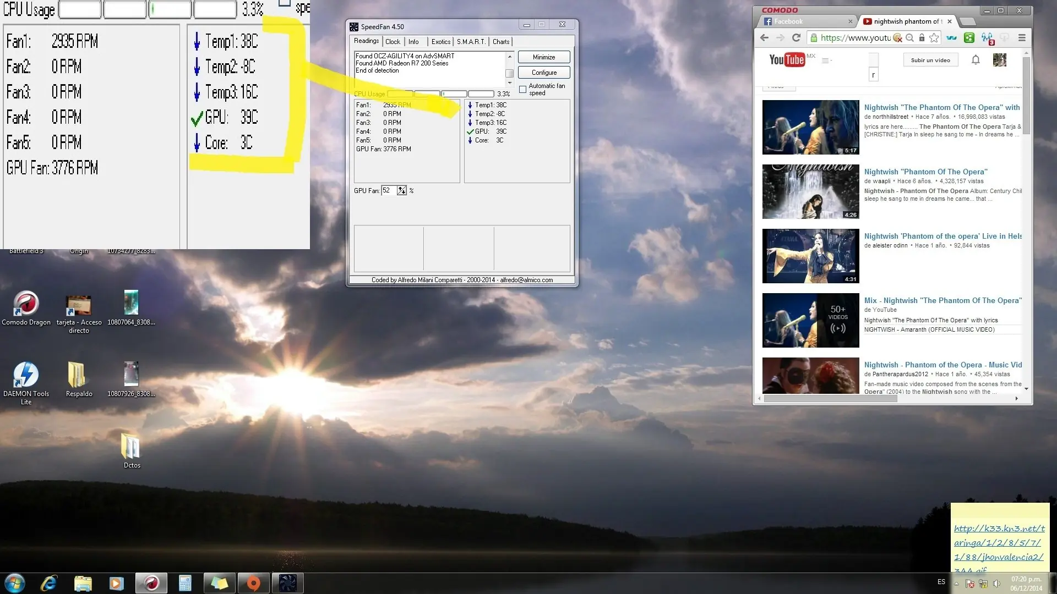Click Configure button in SpeedFan
This screenshot has width=1057, height=594.
coord(543,73)
